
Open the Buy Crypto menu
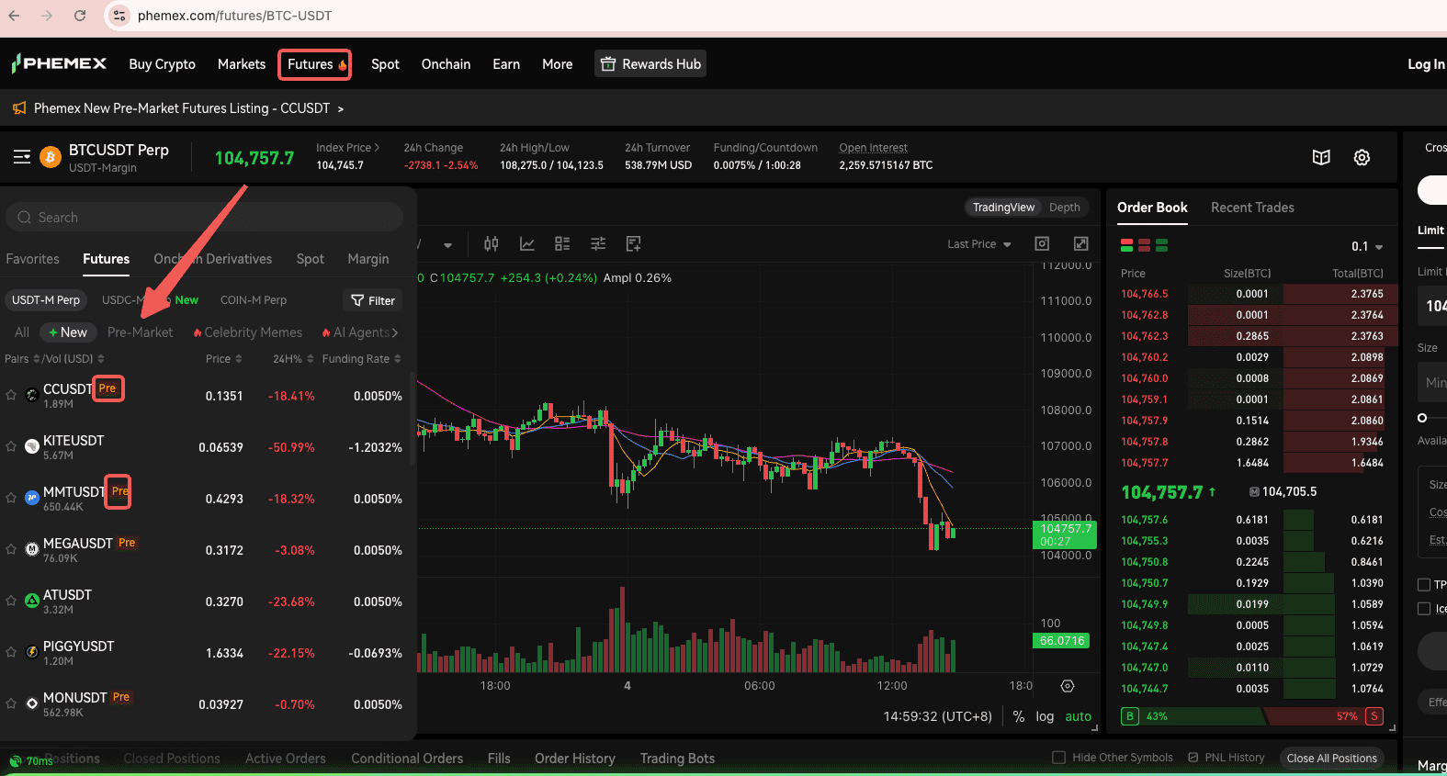163,64
